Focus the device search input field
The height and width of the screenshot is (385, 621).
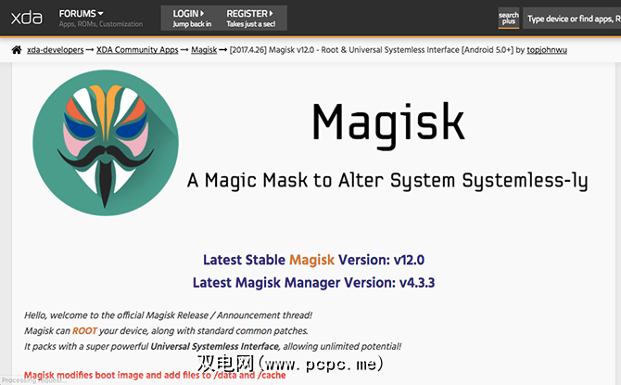tap(572, 19)
